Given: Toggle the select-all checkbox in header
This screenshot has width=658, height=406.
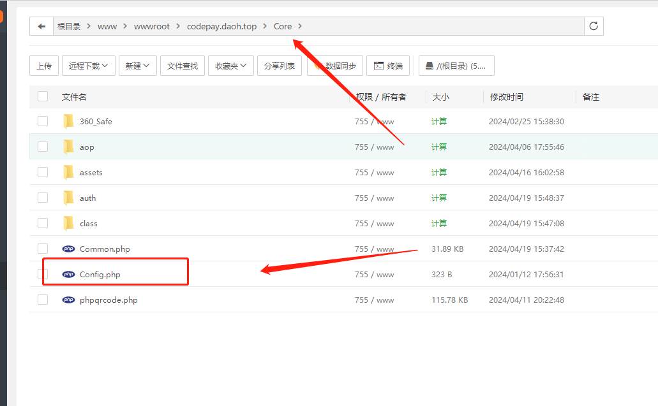Looking at the screenshot, I should 43,97.
